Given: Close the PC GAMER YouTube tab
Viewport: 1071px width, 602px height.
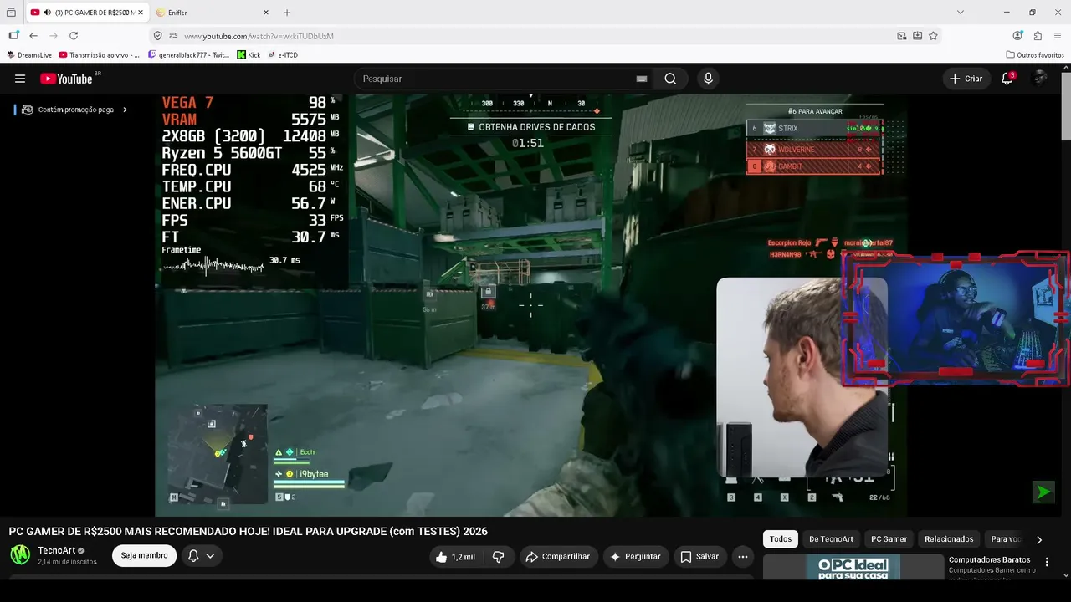Looking at the screenshot, I should pyautogui.click(x=139, y=13).
